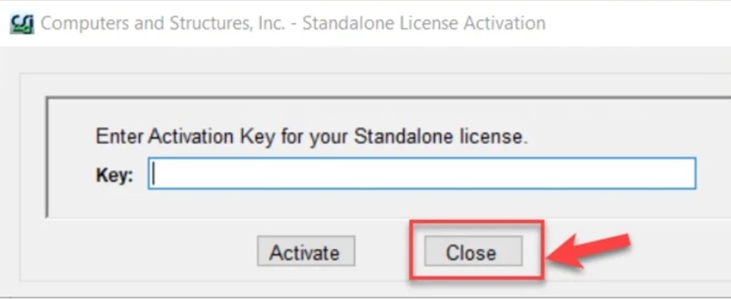Click the 'Computers and Structures, Inc.' title text

point(163,23)
